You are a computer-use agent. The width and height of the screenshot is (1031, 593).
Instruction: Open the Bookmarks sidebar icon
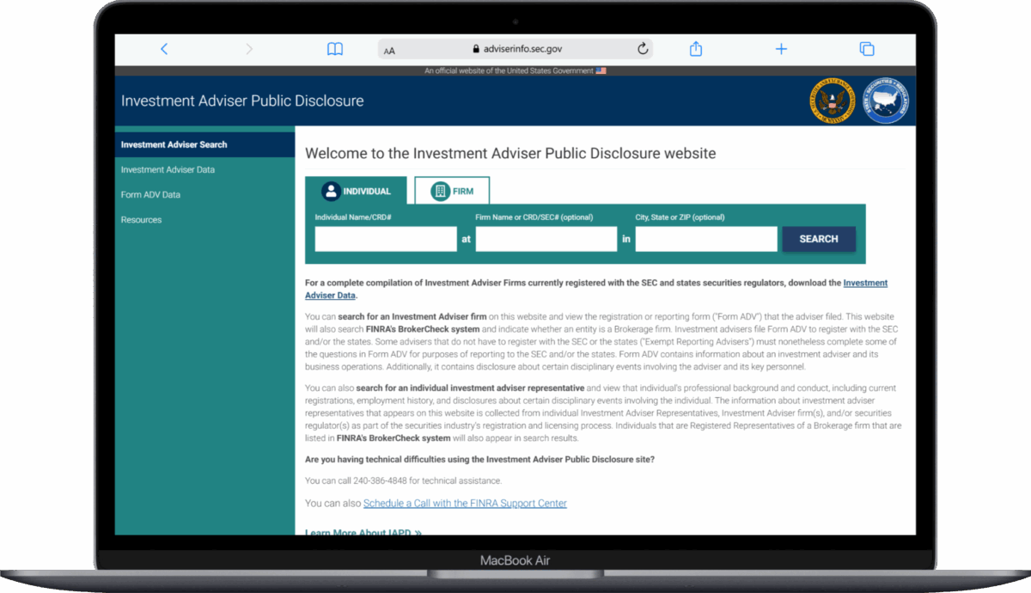pyautogui.click(x=334, y=49)
